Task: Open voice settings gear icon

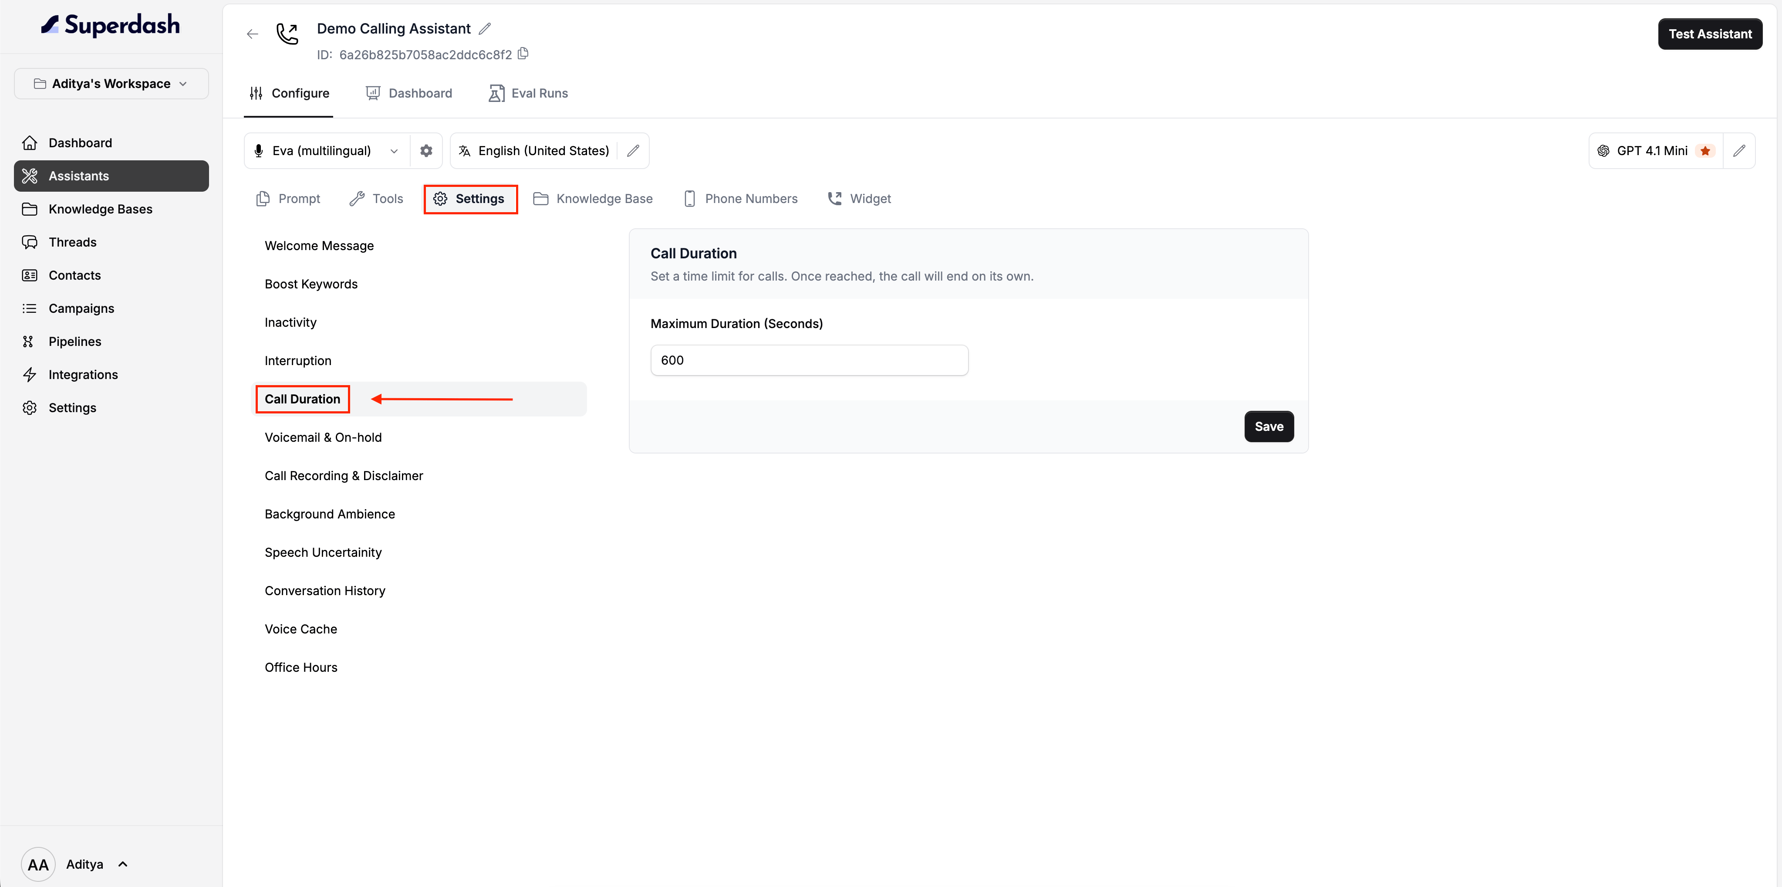Action: click(426, 151)
